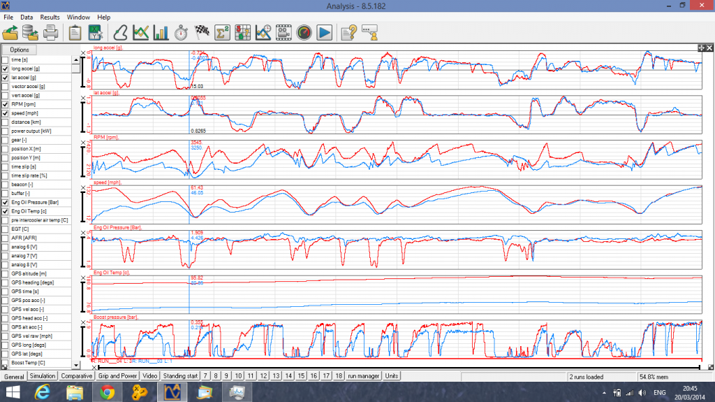This screenshot has width=715, height=402.
Task: Click the open file folder icon
Action: (11, 32)
